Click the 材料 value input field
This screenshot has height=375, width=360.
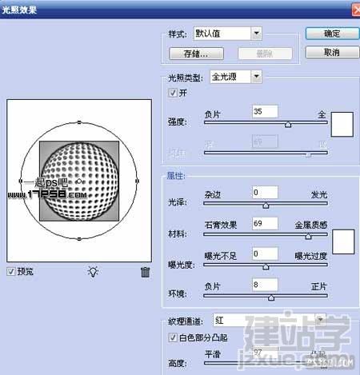click(265, 223)
